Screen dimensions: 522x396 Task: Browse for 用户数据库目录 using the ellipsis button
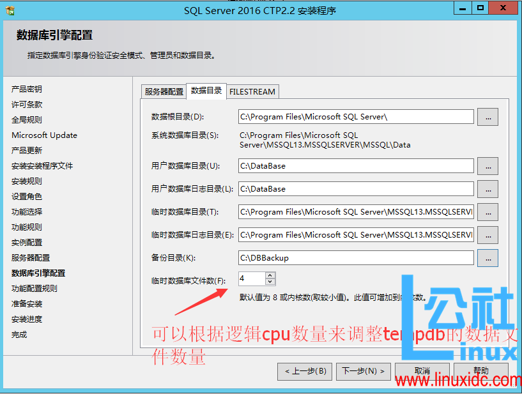click(x=488, y=167)
